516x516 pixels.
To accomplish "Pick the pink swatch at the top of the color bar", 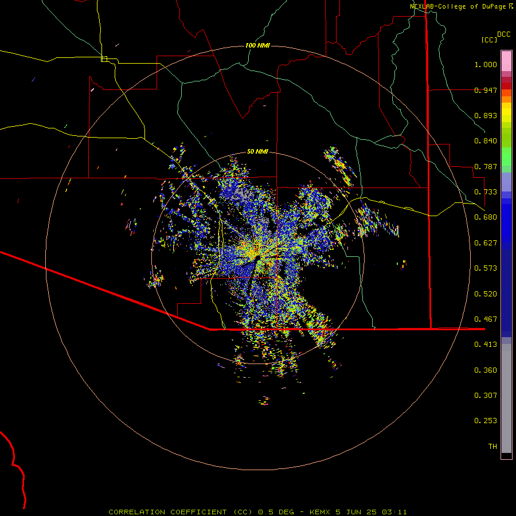I will click(x=506, y=61).
